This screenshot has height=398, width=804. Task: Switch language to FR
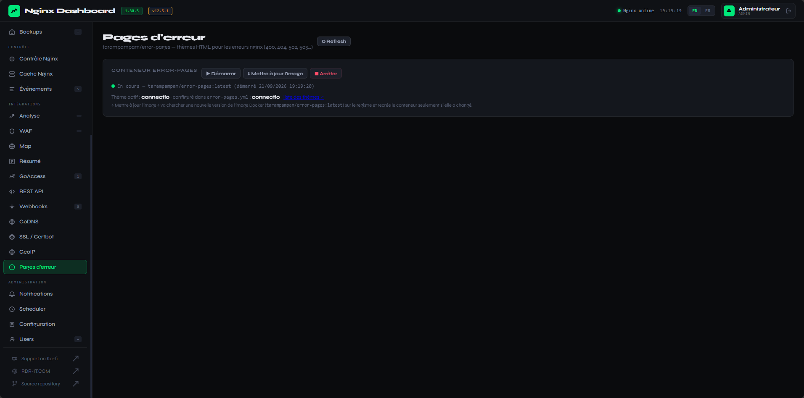[708, 11]
